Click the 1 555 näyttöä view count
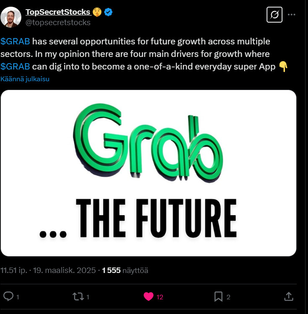The image size is (308, 314). point(125,270)
